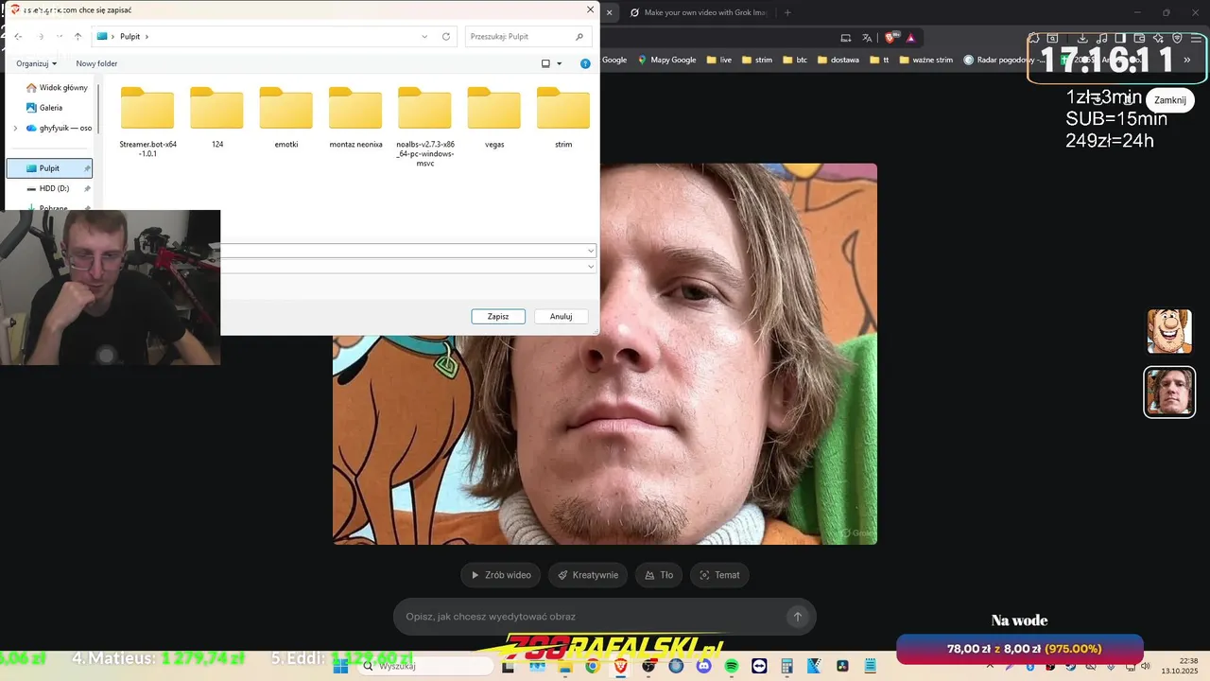
Task: Open the live bookmarks folder
Action: coord(718,60)
